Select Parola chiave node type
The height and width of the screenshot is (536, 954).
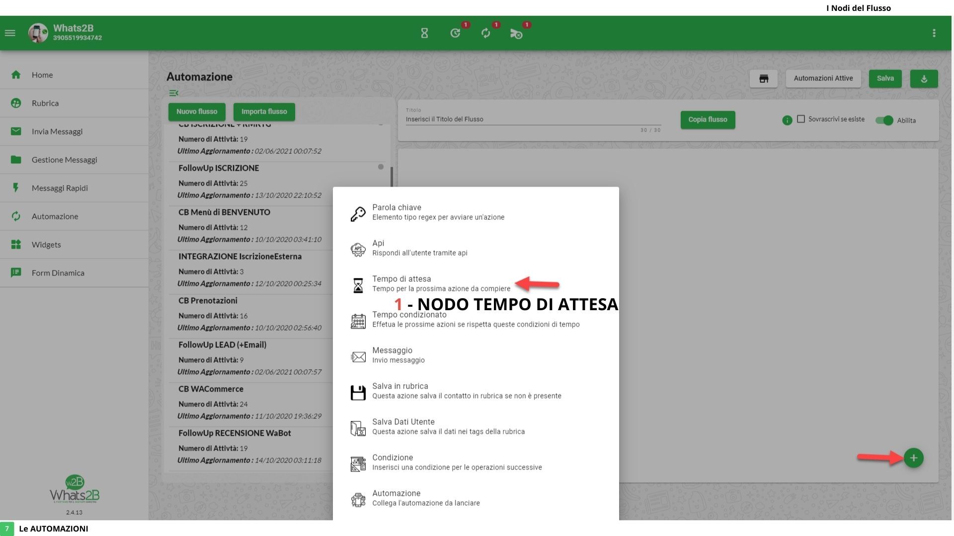476,213
